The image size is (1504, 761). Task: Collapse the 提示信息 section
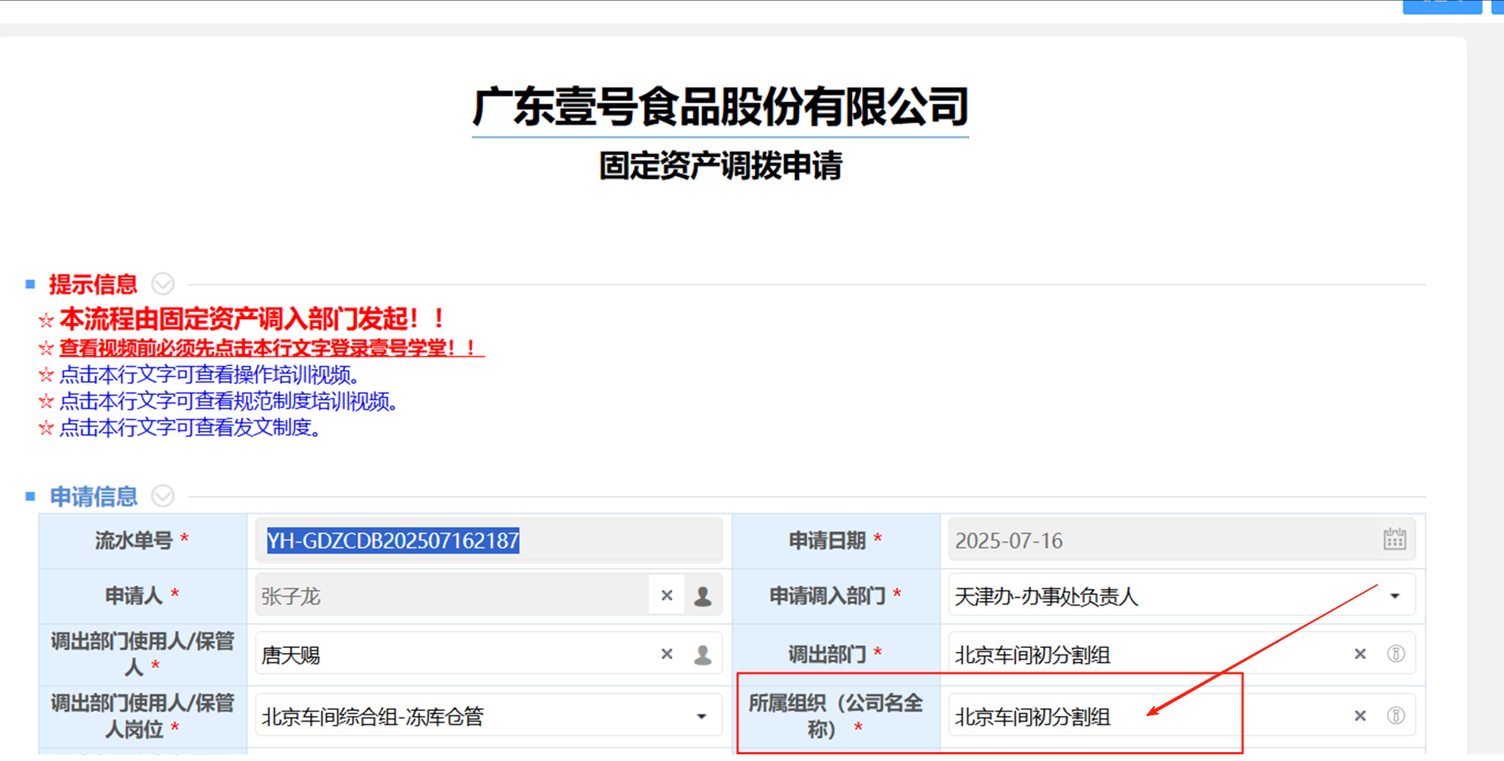162,284
